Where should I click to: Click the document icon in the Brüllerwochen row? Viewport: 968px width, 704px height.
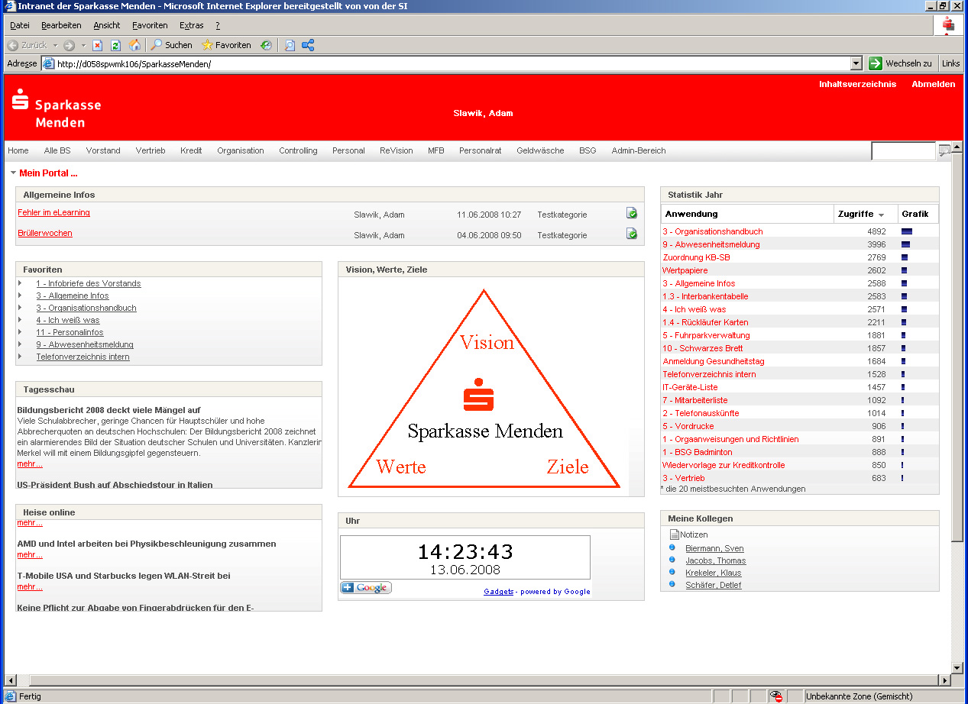click(x=632, y=234)
